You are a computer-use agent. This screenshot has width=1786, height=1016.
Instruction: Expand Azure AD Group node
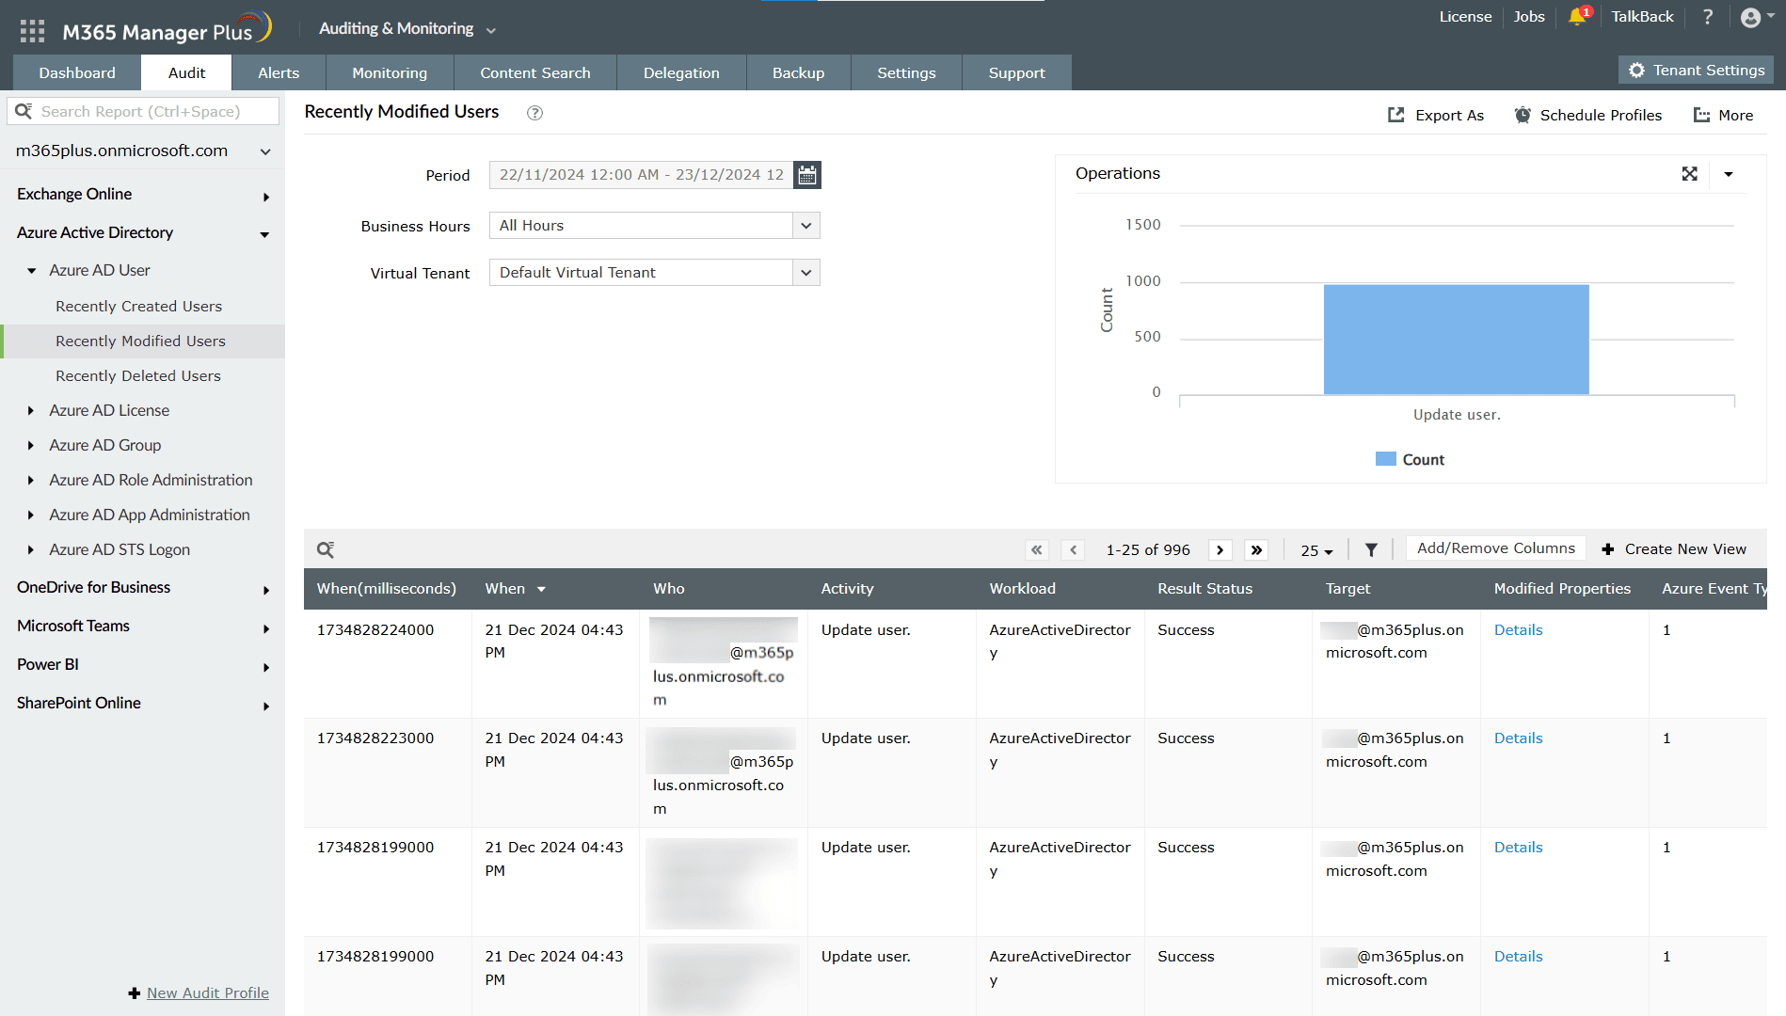click(x=31, y=446)
